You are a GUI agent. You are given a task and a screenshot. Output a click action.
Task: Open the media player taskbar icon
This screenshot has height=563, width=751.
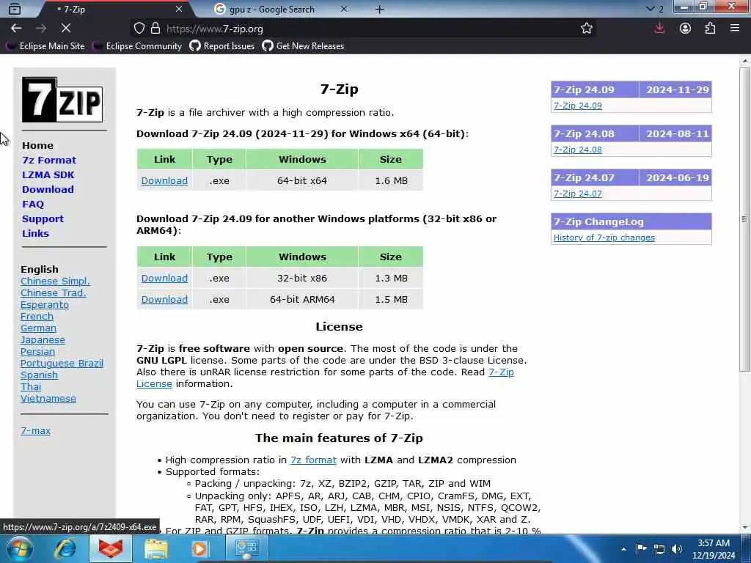199,548
